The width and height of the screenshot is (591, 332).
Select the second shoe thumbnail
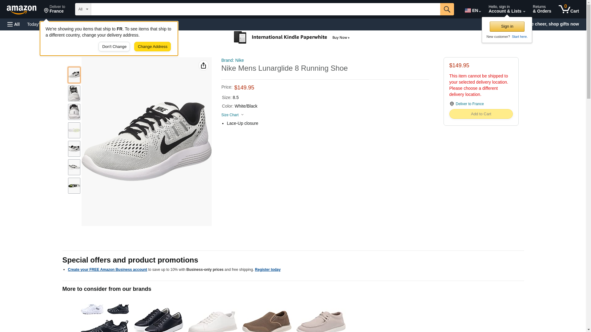74,93
